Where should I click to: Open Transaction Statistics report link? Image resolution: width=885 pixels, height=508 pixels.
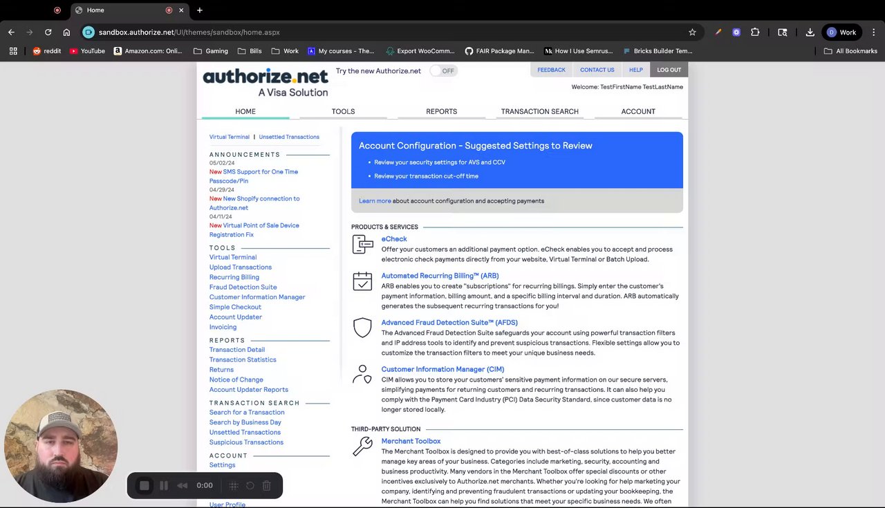[243, 359]
